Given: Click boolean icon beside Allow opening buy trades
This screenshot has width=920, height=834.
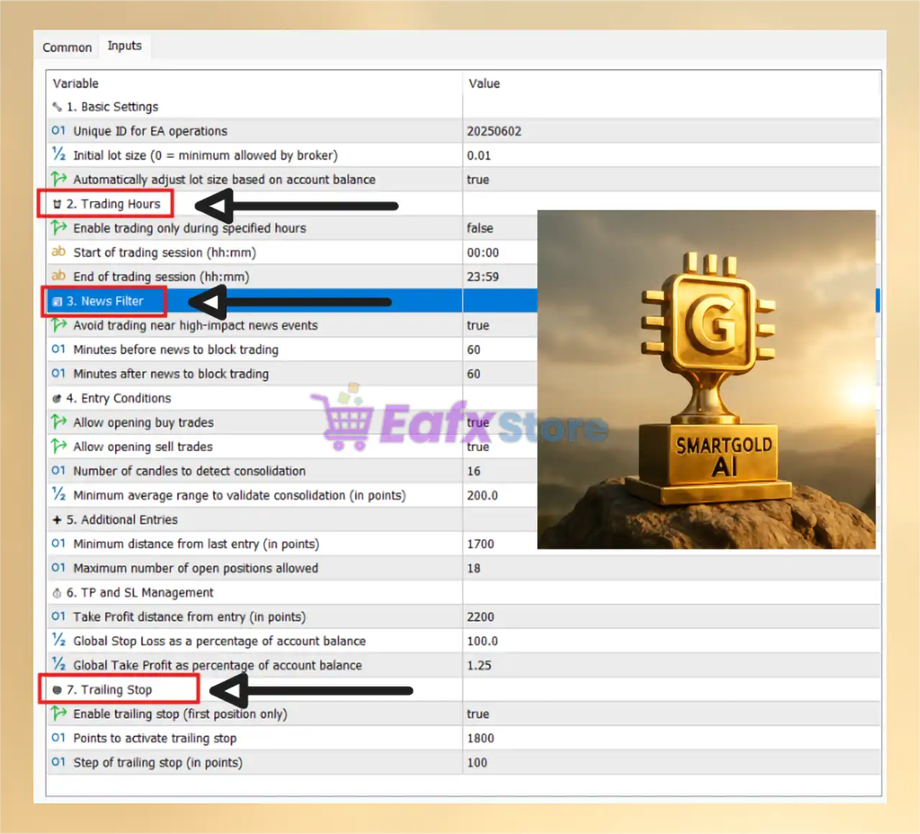Looking at the screenshot, I should [x=58, y=422].
